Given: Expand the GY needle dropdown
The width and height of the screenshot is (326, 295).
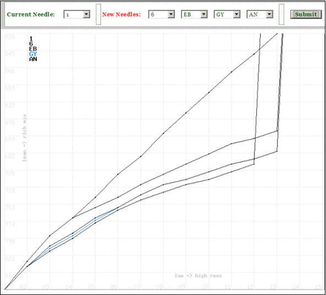Looking at the screenshot, I should [227, 14].
